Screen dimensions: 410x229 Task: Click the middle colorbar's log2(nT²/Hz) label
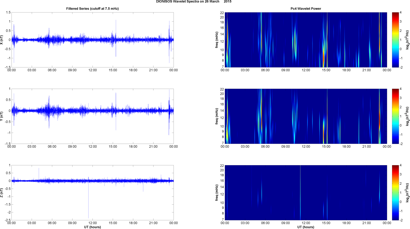point(408,116)
